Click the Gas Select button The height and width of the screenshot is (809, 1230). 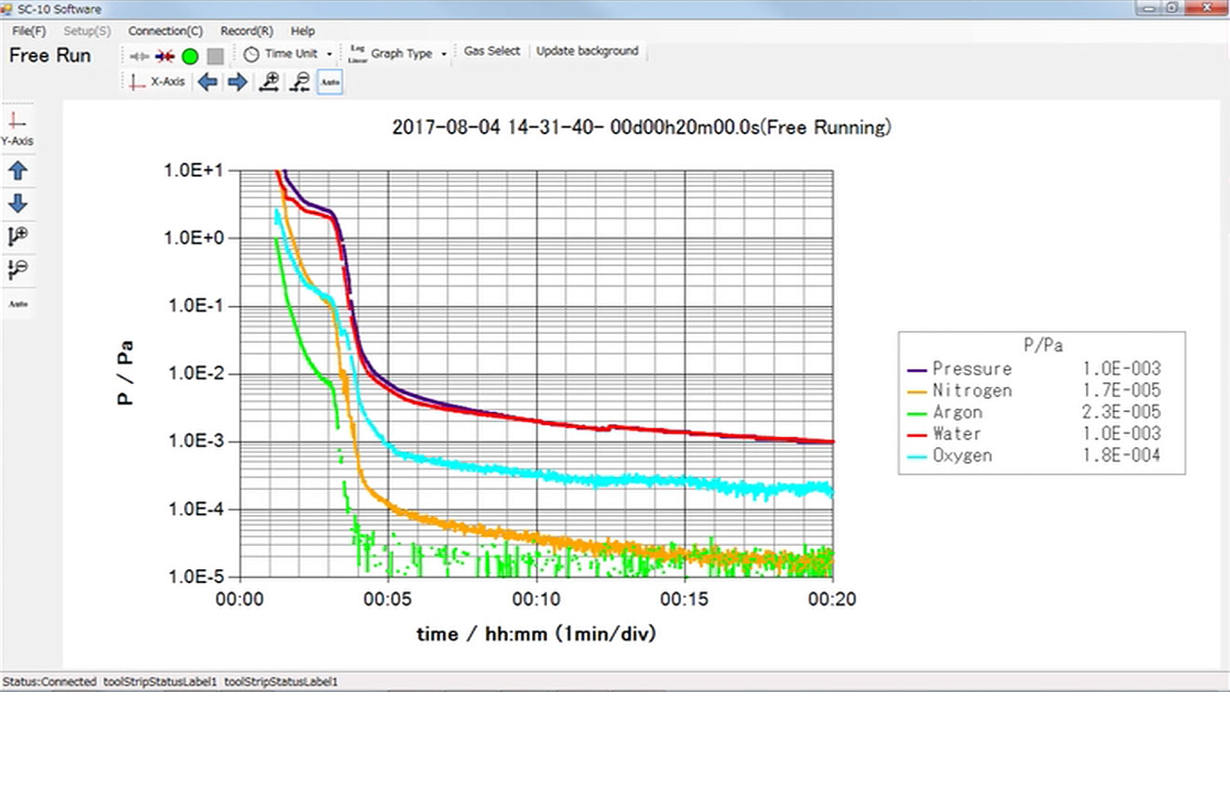pos(492,51)
